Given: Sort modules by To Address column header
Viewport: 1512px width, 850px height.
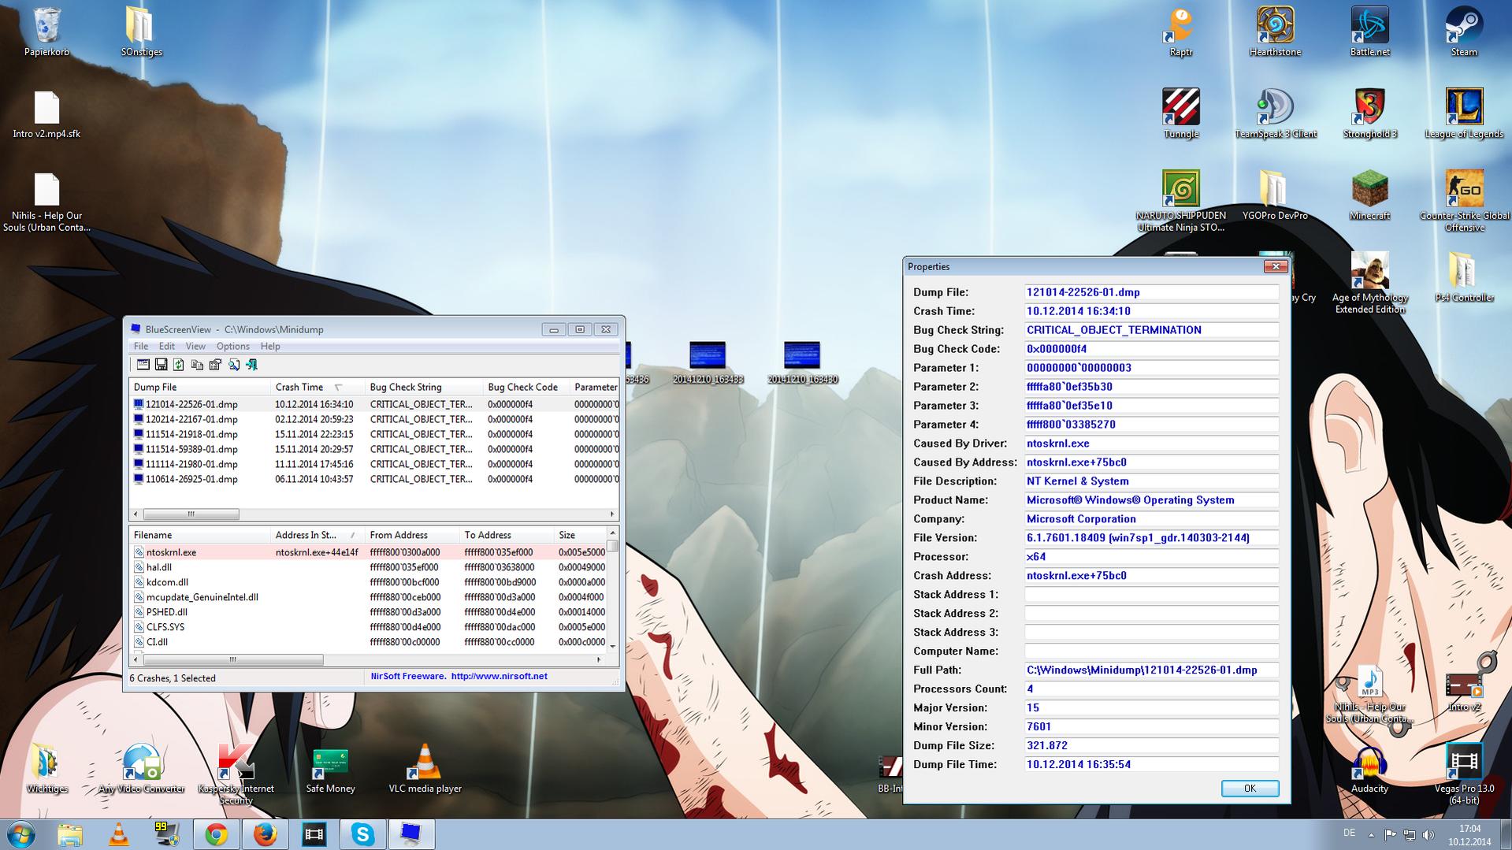Looking at the screenshot, I should 507,535.
